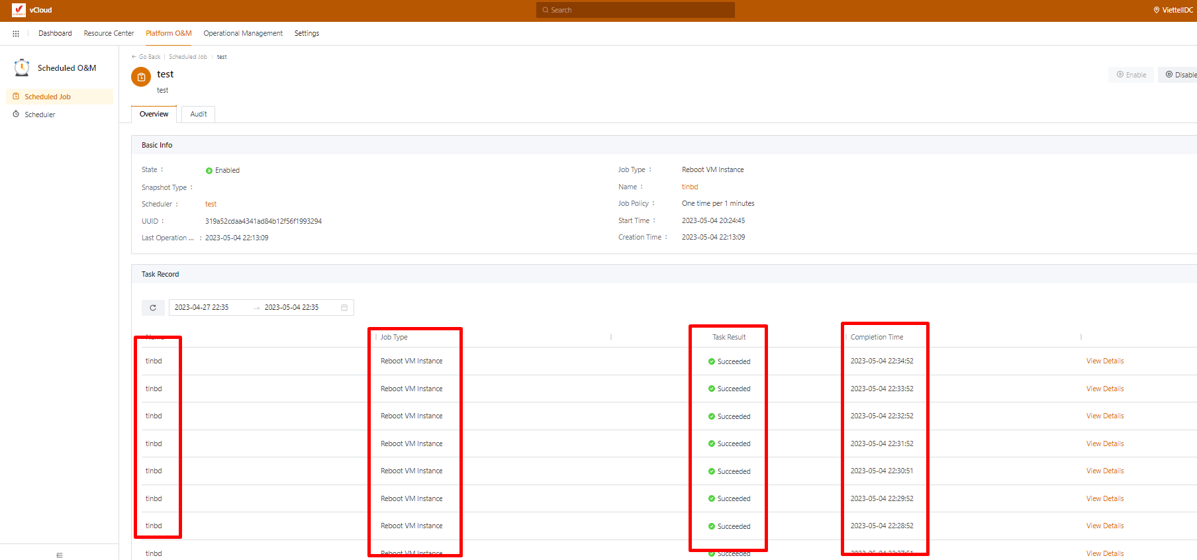
Task: Click the UUID value 319a52cdaa4341ad84b12f56f1993294
Action: click(263, 221)
